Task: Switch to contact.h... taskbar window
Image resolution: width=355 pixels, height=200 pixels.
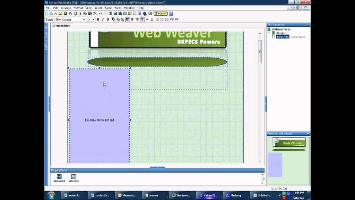Action: 100,195
